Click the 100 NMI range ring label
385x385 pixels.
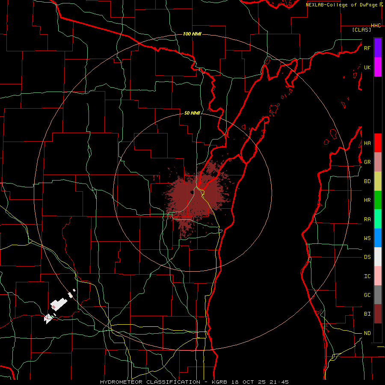pyautogui.click(x=192, y=34)
